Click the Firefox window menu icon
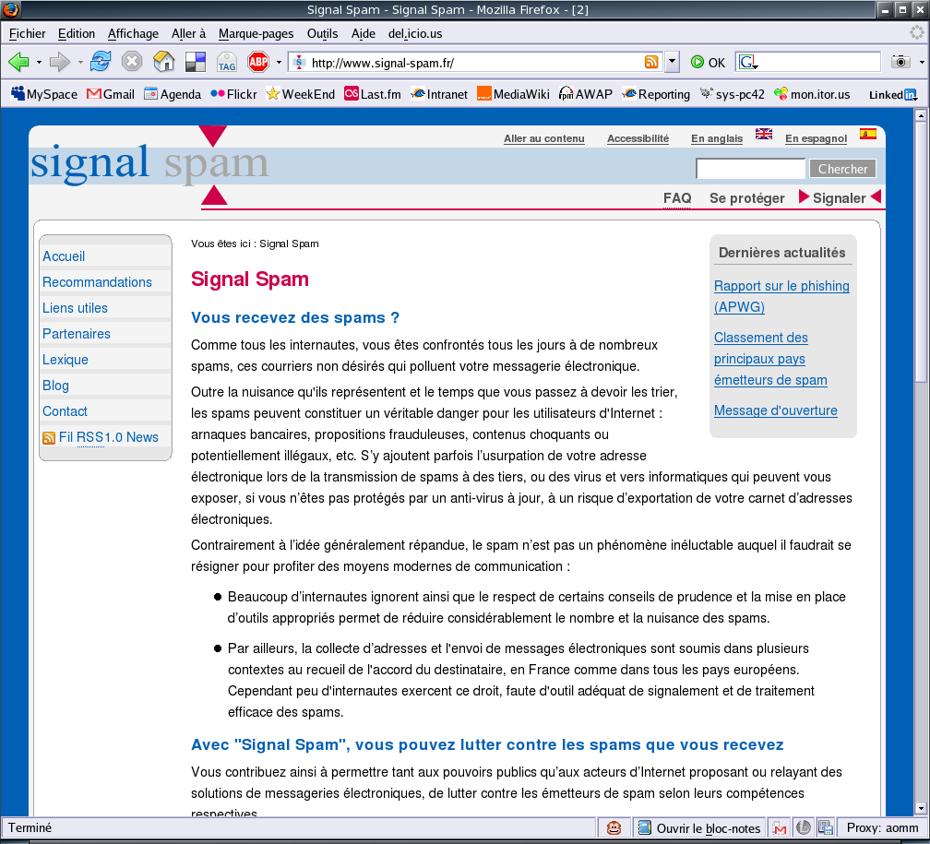930x844 pixels. pos(10,9)
